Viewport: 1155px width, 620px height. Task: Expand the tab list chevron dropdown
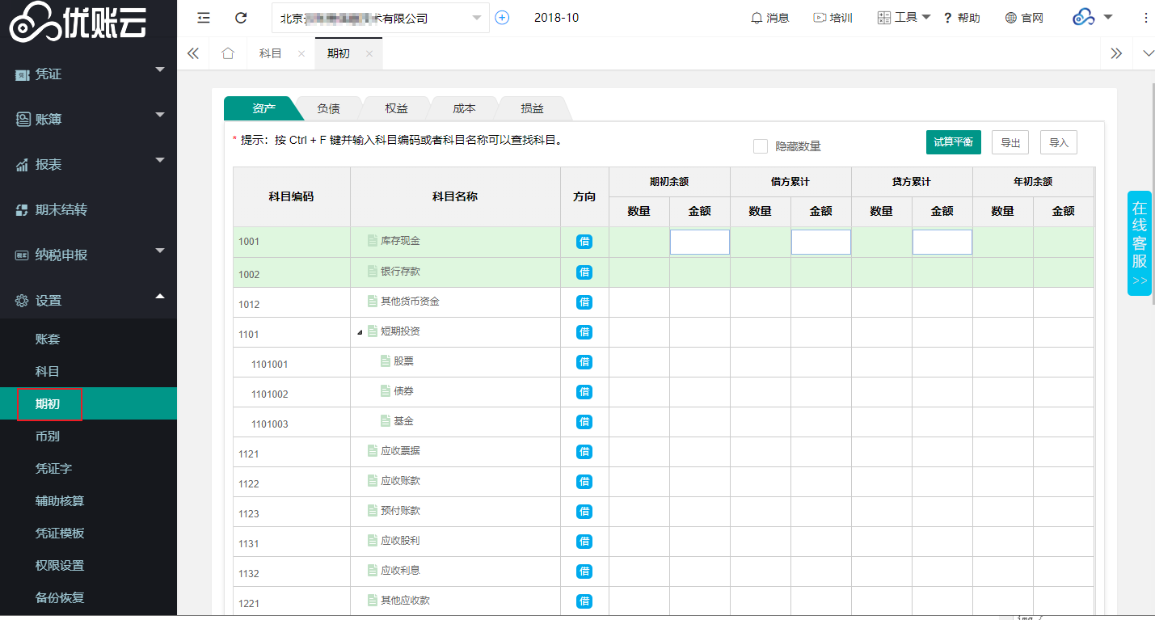1149,53
